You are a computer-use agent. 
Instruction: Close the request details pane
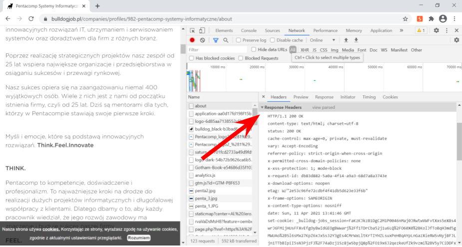coord(263,97)
